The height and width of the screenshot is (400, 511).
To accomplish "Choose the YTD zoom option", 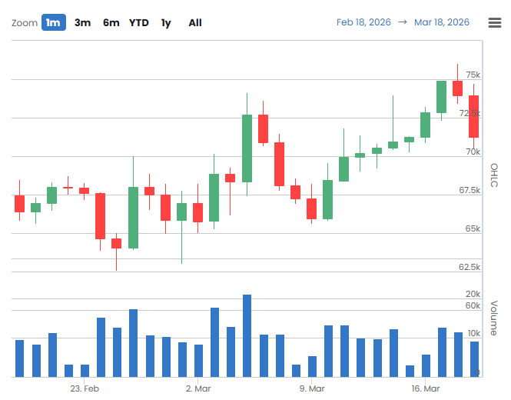I will click(x=139, y=22).
